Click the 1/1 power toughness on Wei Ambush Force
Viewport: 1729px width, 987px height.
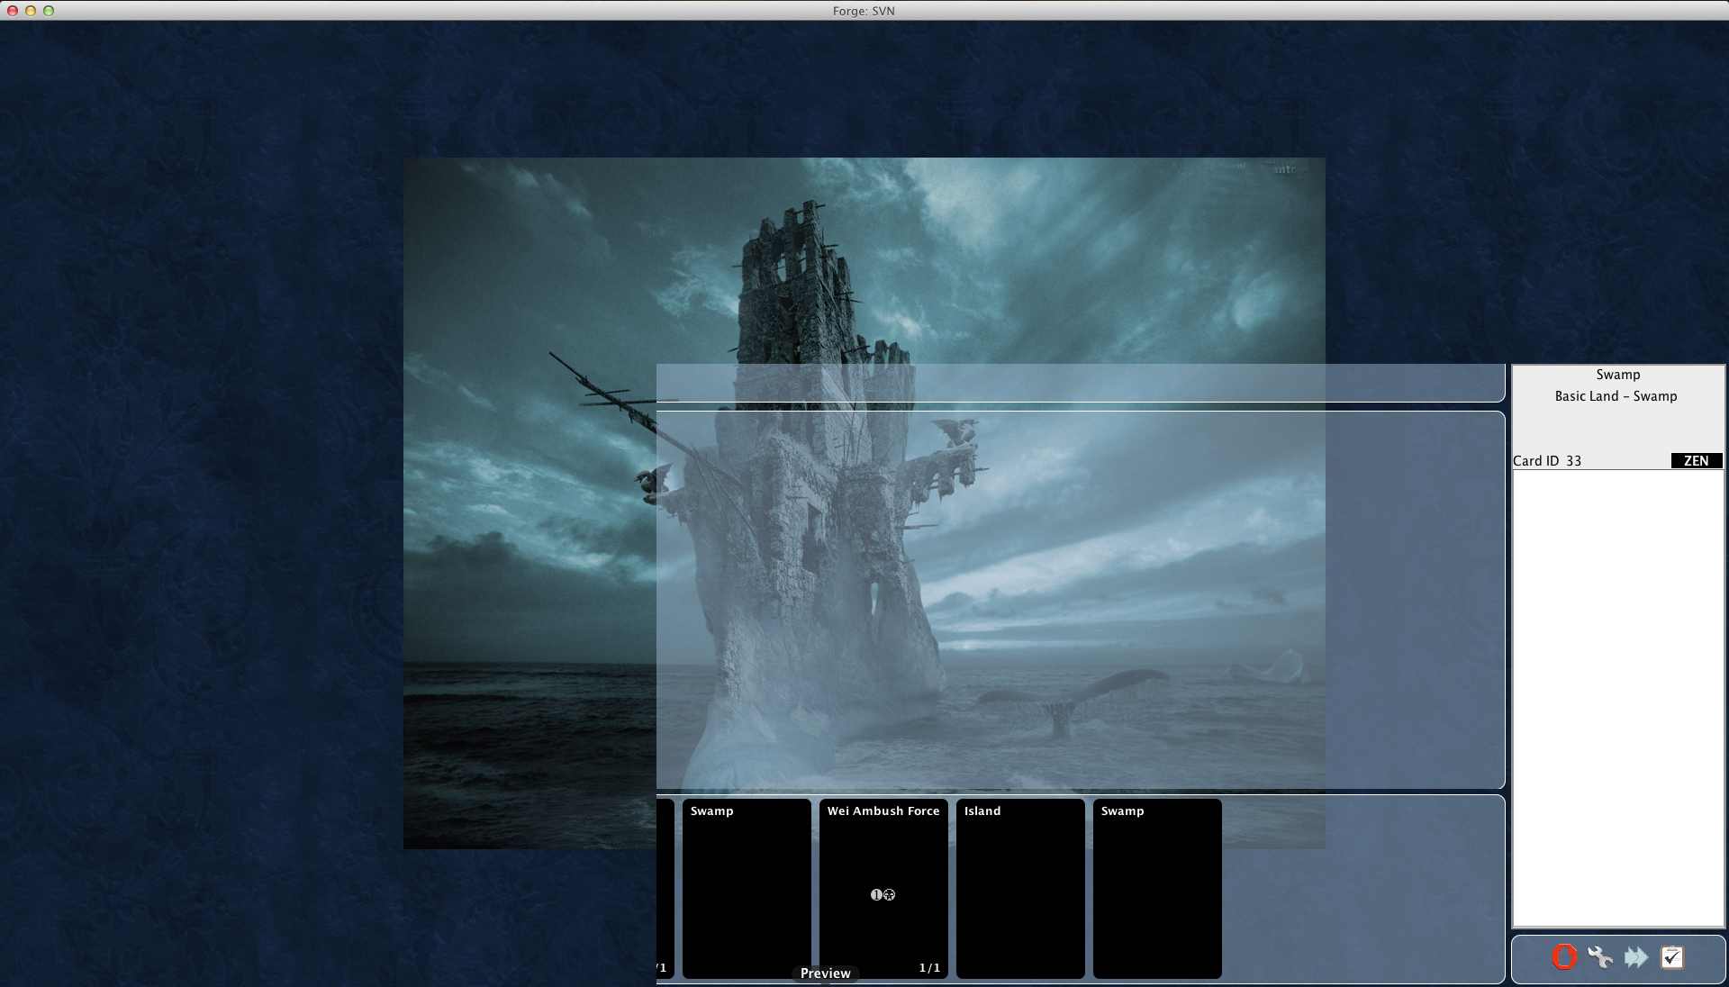pyautogui.click(x=929, y=967)
